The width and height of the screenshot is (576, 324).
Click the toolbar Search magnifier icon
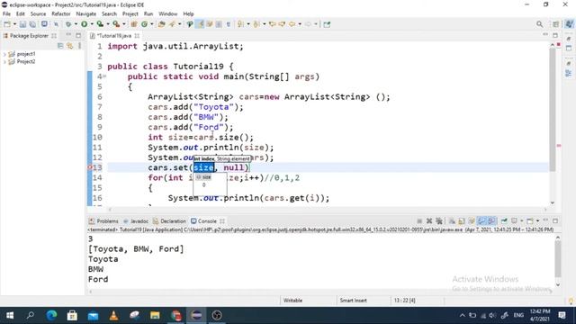539,24
